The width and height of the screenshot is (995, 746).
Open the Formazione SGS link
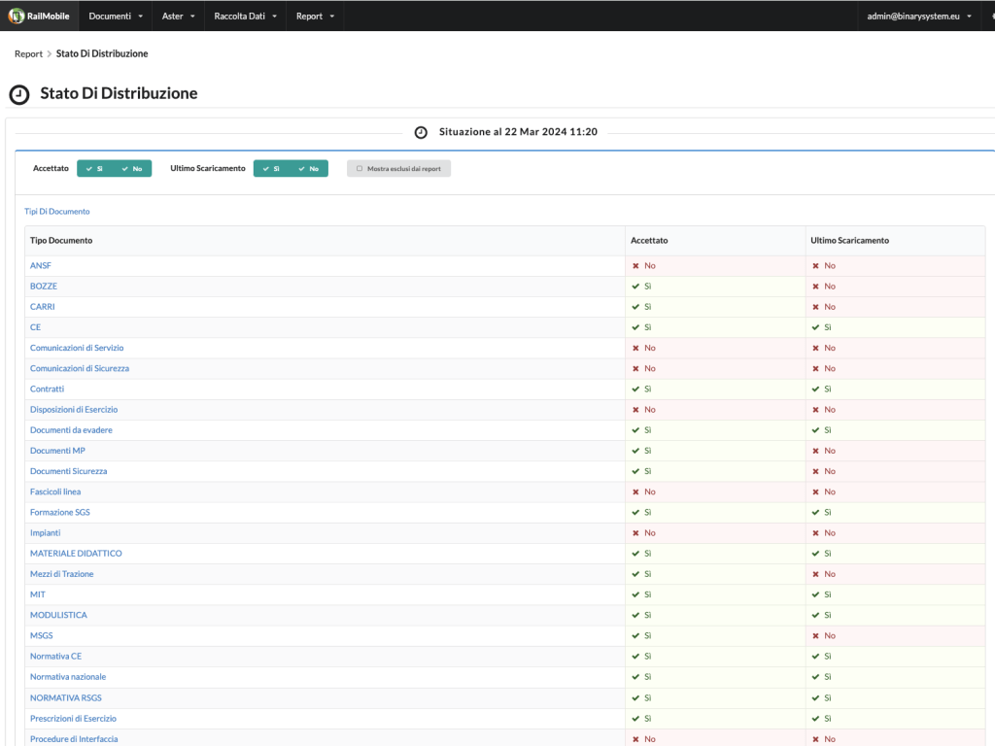[60, 512]
